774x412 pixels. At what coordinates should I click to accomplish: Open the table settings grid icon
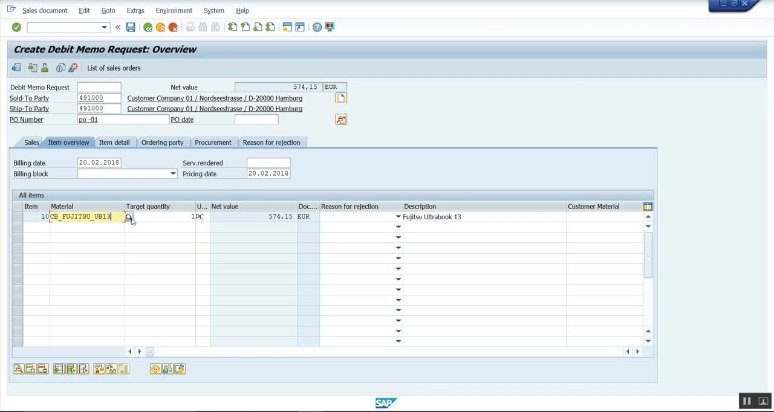(648, 207)
